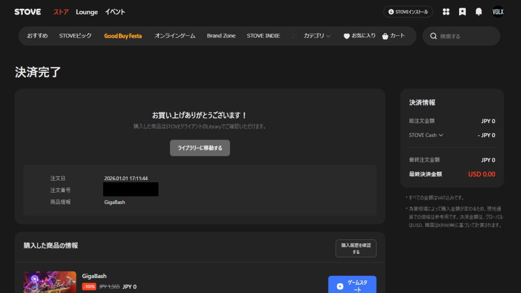The image size is (521, 293).
Task: Click the 購入履歴を確認する button
Action: pos(355,249)
